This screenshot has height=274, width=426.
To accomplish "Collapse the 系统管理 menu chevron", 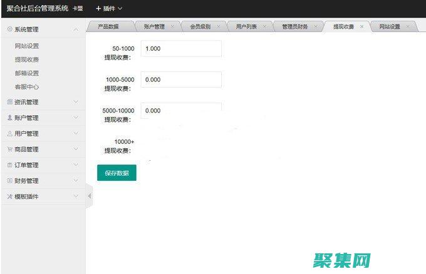I will coord(76,29).
